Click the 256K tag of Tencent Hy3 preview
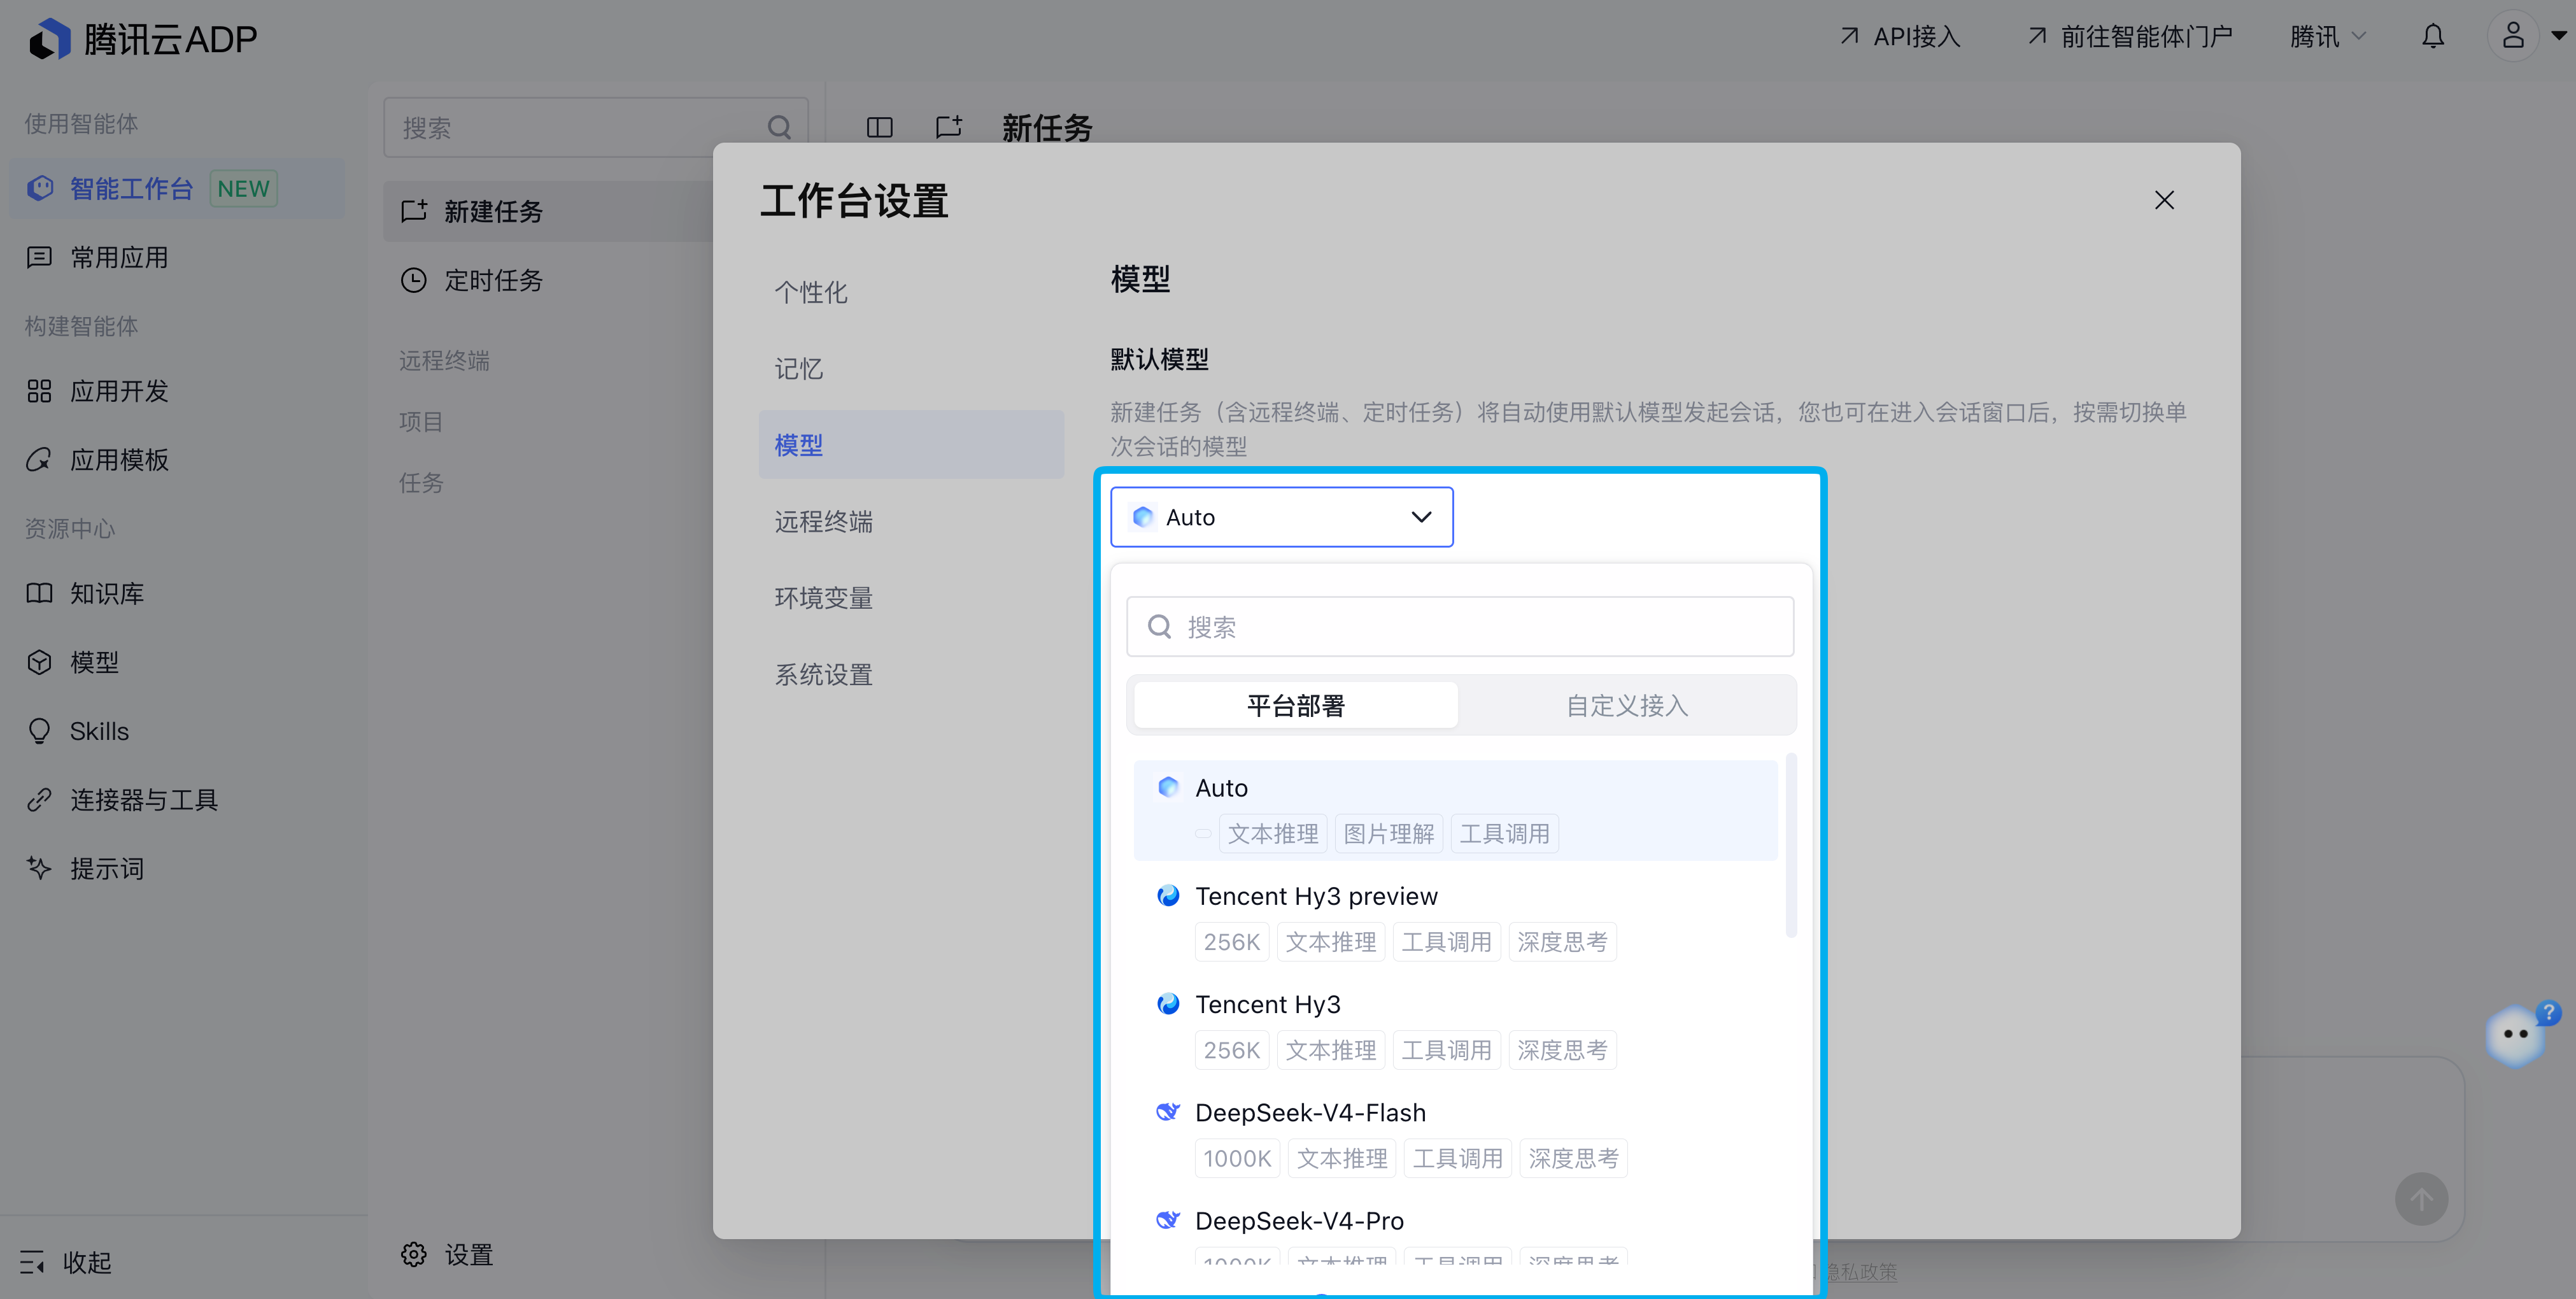The height and width of the screenshot is (1299, 2576). tap(1231, 941)
